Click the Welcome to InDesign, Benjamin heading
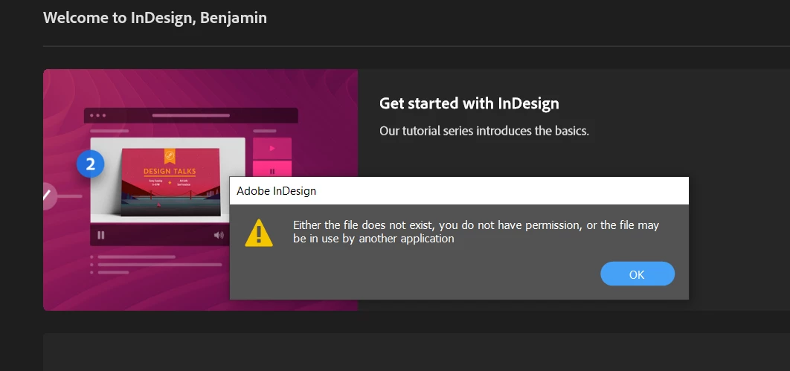790x371 pixels. click(155, 18)
